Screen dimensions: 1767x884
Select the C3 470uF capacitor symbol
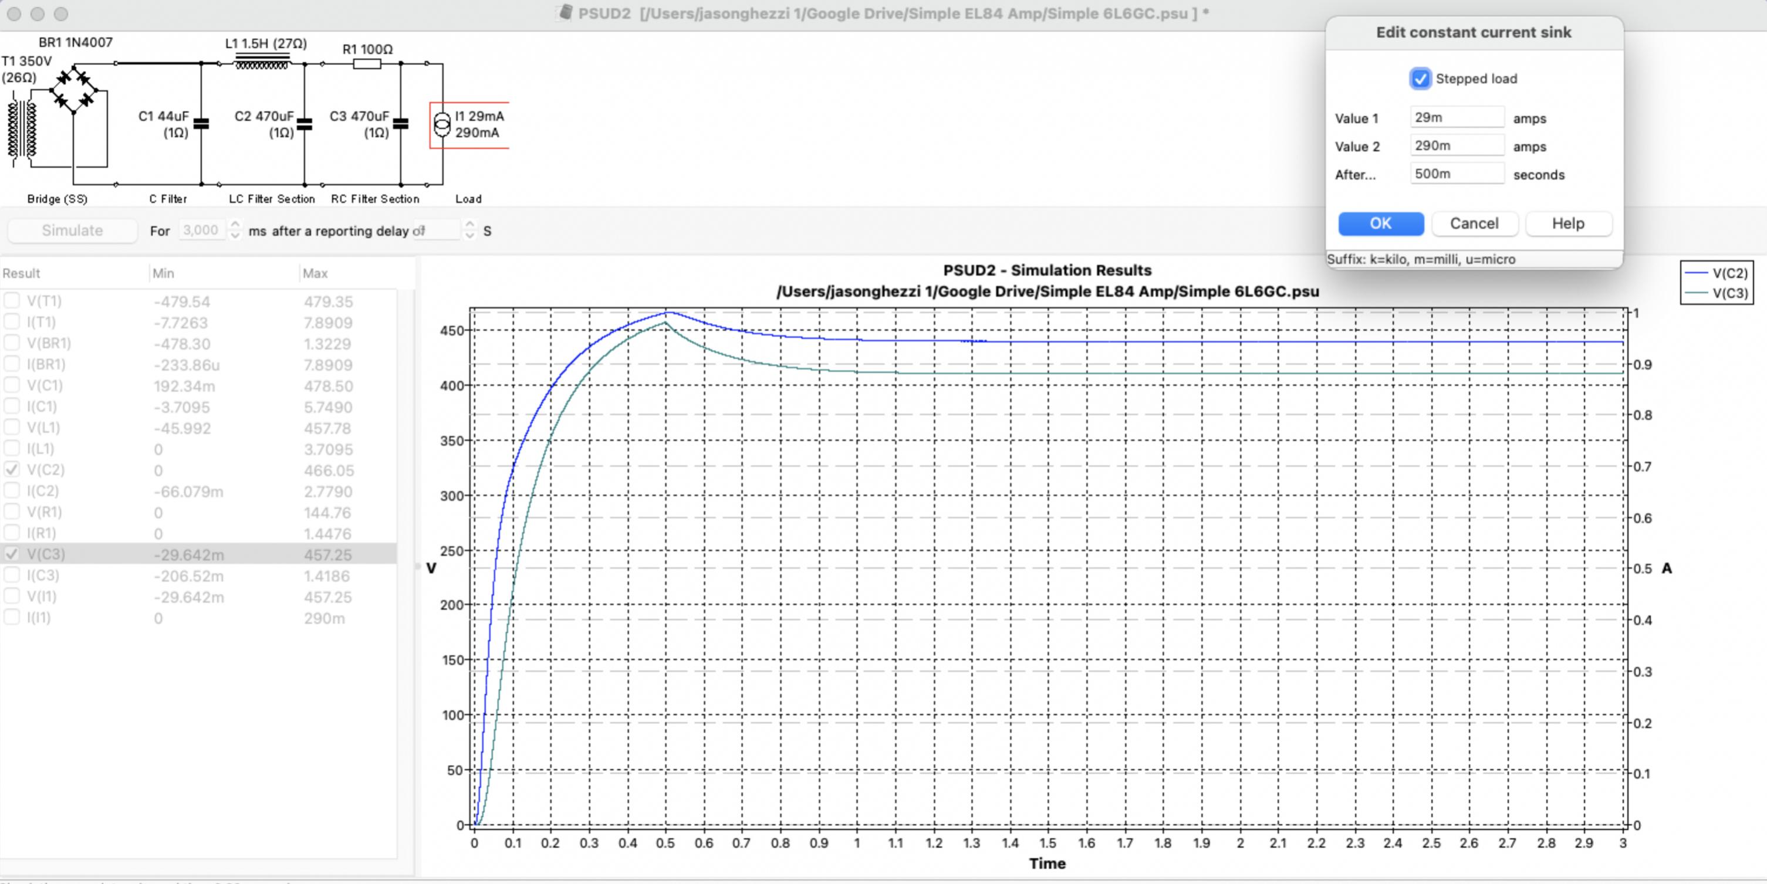coord(401,124)
